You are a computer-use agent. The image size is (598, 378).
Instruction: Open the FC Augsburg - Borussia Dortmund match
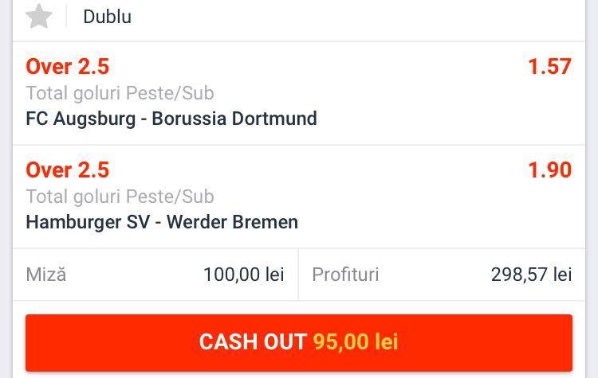[x=171, y=119]
